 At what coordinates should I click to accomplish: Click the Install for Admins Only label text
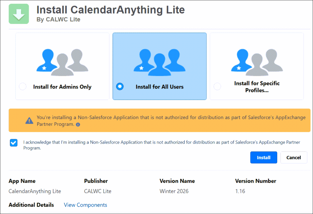[x=62, y=87]
